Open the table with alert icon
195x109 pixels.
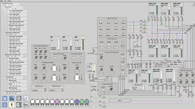click(x=12, y=98)
